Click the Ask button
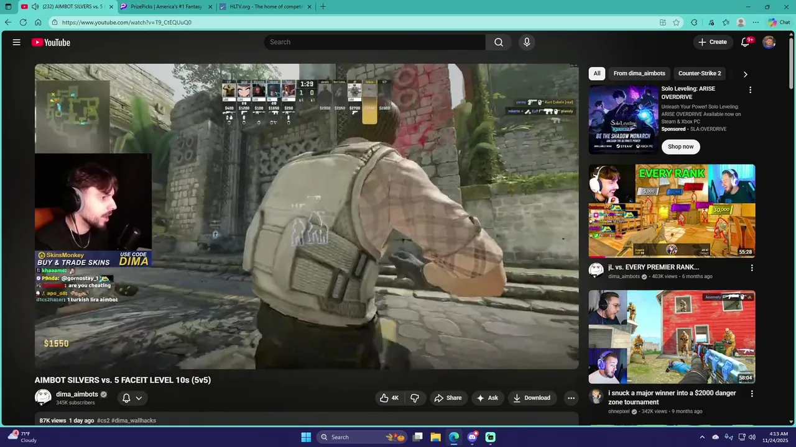The height and width of the screenshot is (447, 796). pos(487,398)
